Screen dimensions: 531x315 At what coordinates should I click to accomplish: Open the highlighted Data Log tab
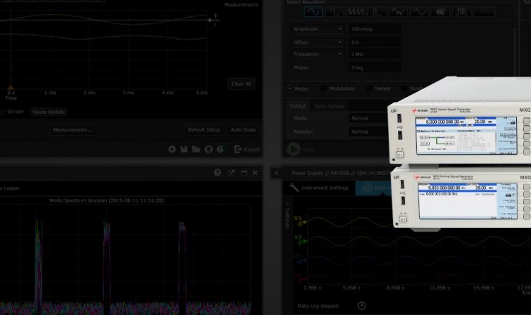(x=375, y=188)
